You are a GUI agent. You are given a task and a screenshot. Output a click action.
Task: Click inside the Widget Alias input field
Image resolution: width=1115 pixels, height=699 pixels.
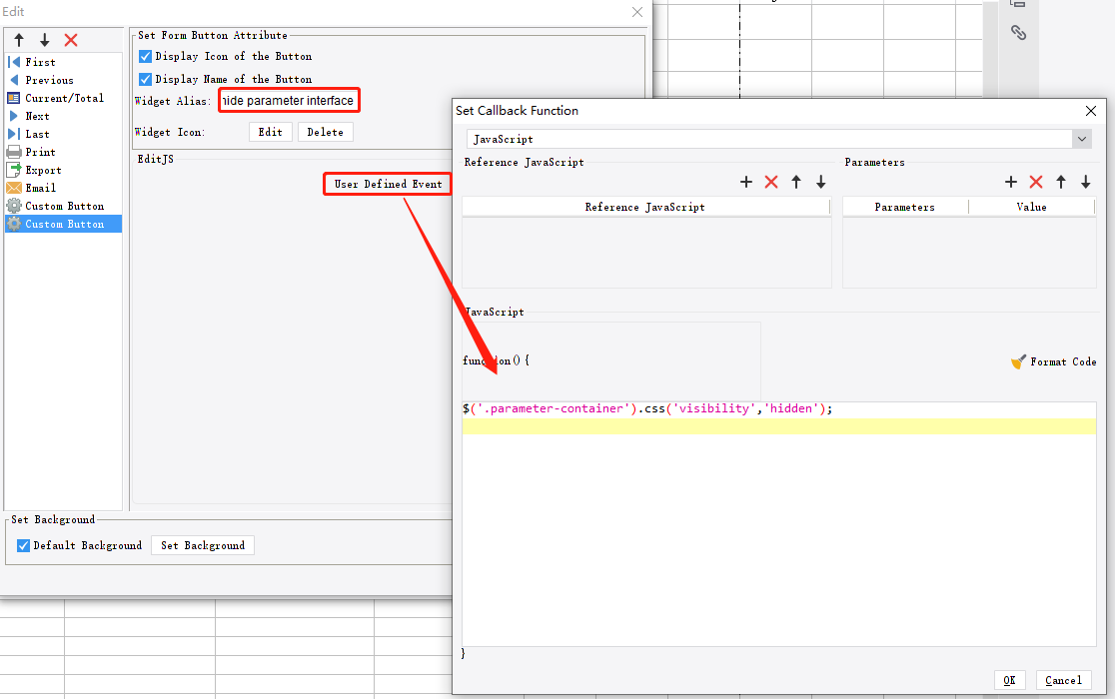point(289,100)
